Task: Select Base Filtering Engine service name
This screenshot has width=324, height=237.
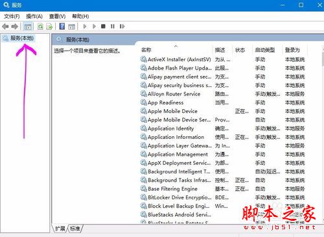Action: coord(172,189)
